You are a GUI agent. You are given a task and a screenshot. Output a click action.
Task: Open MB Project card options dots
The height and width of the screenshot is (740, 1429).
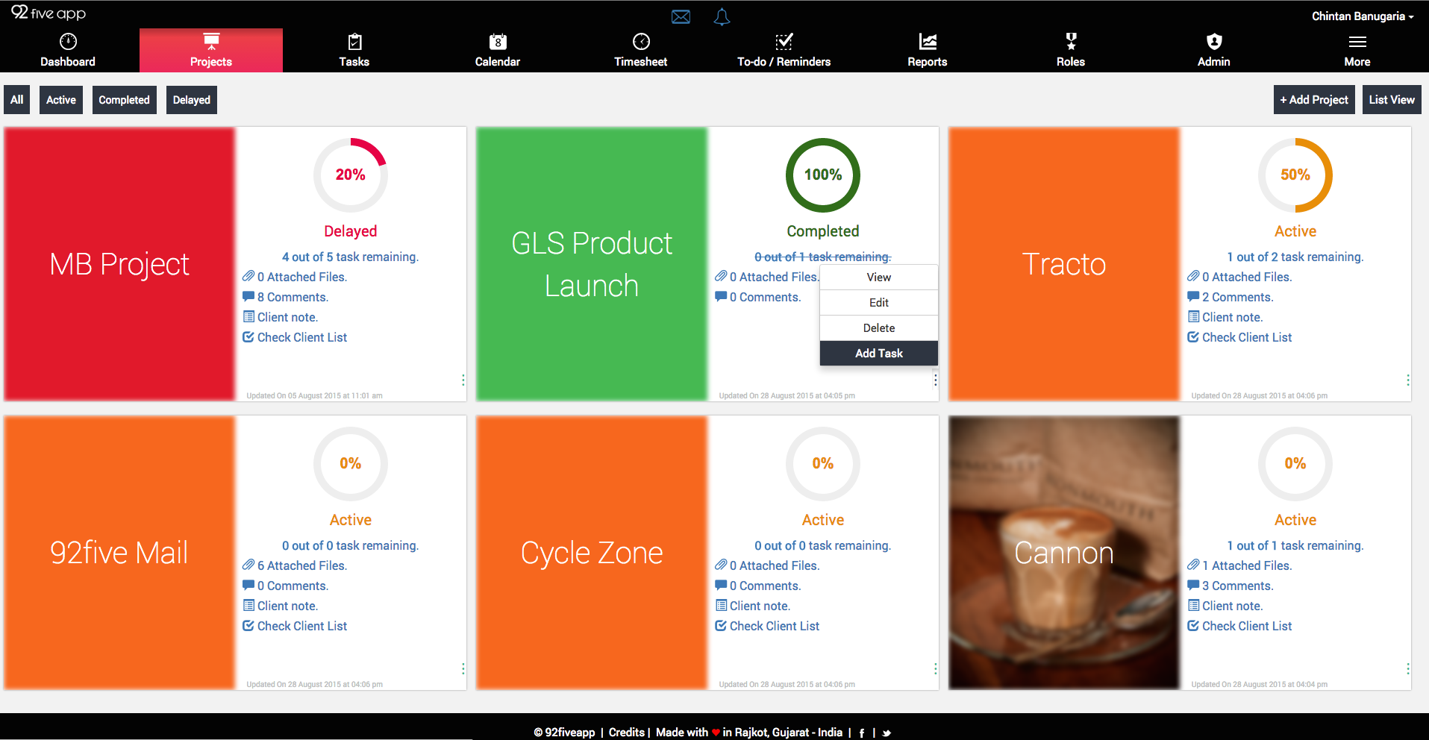point(463,380)
